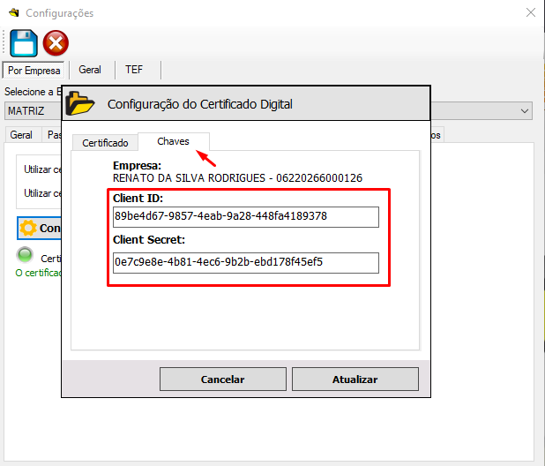
Task: Click the red circle X cancel icon
Action: 56,42
